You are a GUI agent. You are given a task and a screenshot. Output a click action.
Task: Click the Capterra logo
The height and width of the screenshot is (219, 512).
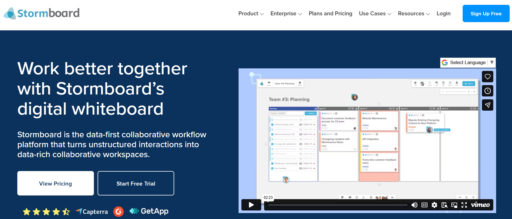pyautogui.click(x=92, y=212)
